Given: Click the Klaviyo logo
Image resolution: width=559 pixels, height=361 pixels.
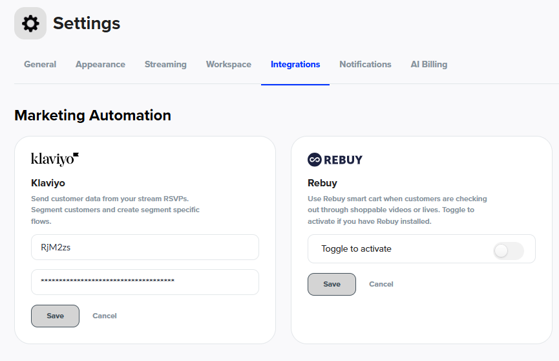Looking at the screenshot, I should pos(55,159).
